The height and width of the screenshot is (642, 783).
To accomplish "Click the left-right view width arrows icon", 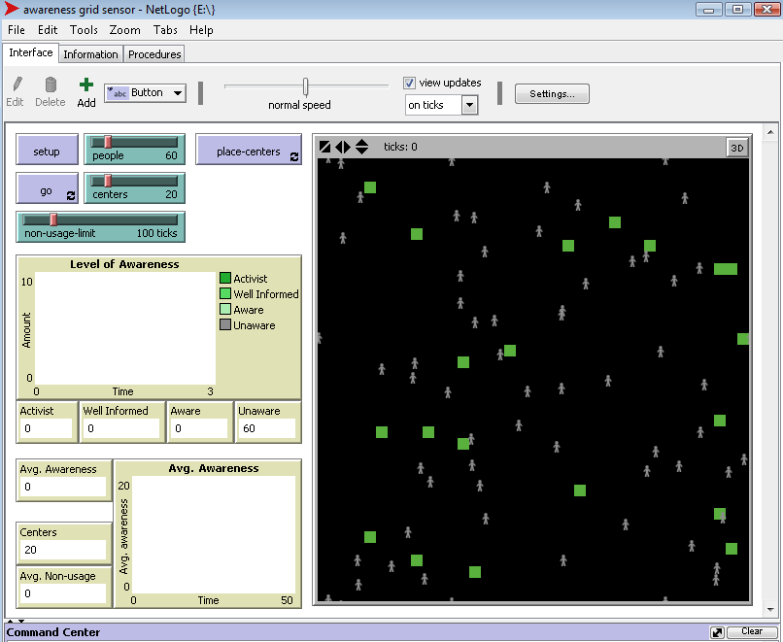I will [x=343, y=147].
